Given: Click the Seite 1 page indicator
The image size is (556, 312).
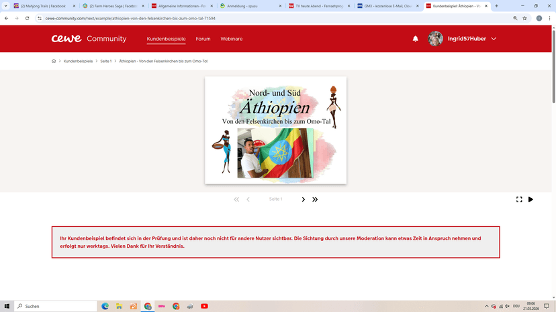Looking at the screenshot, I should pos(275,199).
